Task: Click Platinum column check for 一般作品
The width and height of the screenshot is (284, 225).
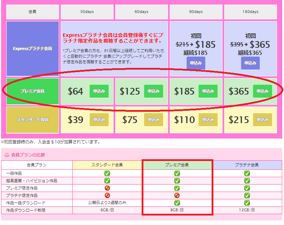Action: click(x=247, y=173)
